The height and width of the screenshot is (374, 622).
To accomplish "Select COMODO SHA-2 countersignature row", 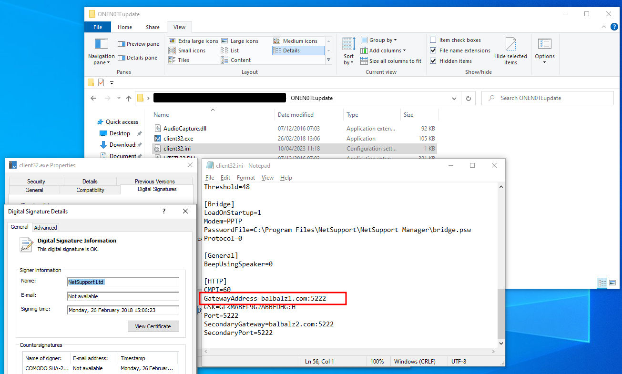I will coord(101,368).
